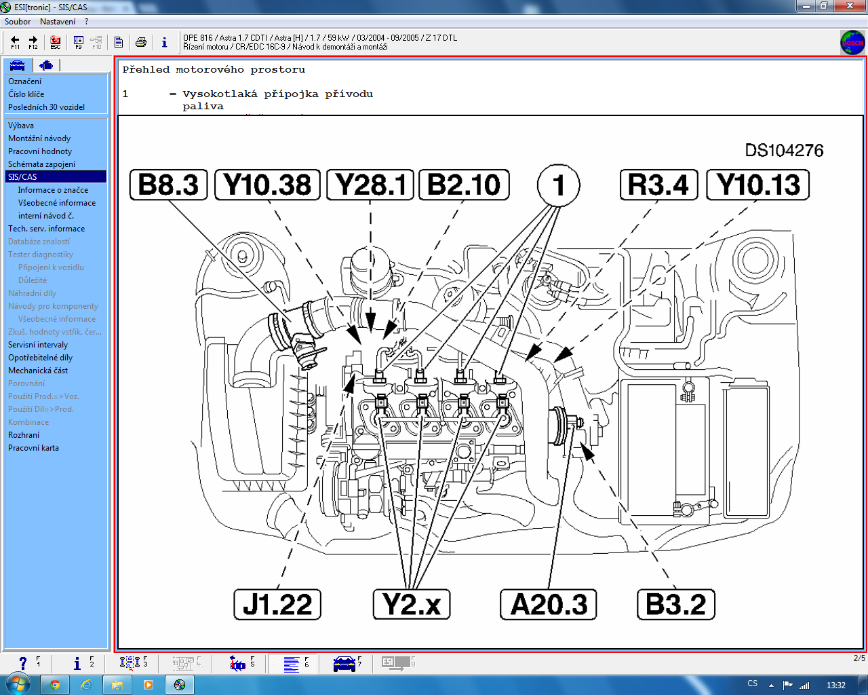Click the R3.4 component label in diagram
This screenshot has width=868, height=695.
pyautogui.click(x=658, y=185)
